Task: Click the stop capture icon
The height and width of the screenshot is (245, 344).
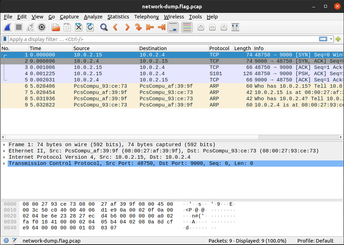Action: [x=18, y=27]
